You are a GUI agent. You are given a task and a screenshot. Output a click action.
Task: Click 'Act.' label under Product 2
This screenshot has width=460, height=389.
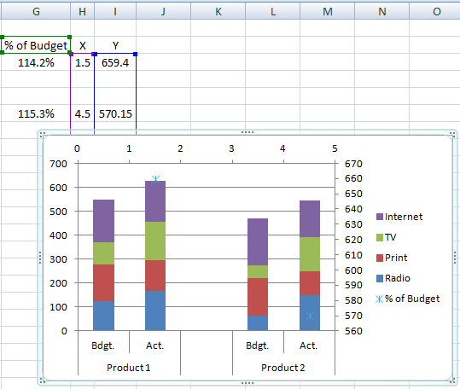coord(309,345)
